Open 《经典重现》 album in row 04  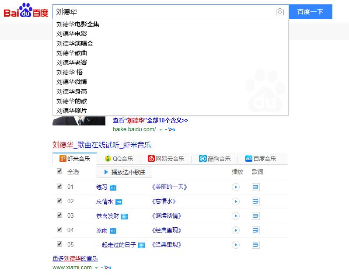167,230
